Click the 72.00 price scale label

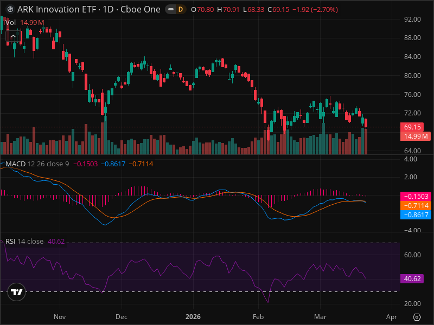(412, 113)
